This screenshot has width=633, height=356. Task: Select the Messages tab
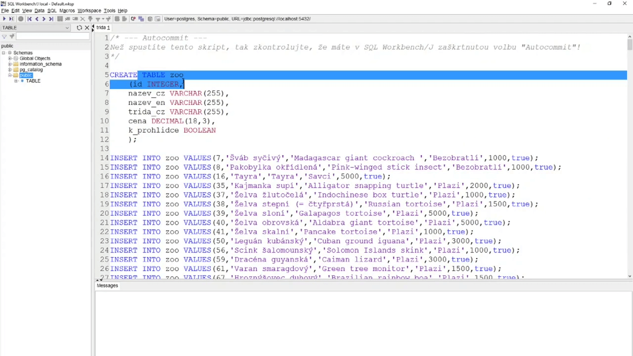click(x=107, y=285)
